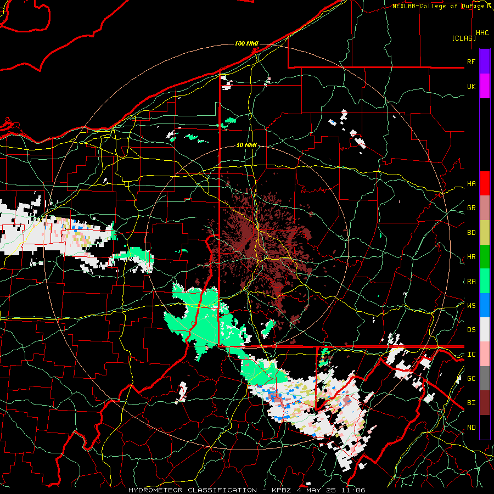Click the RA legend label
494x494 pixels.
point(471,282)
